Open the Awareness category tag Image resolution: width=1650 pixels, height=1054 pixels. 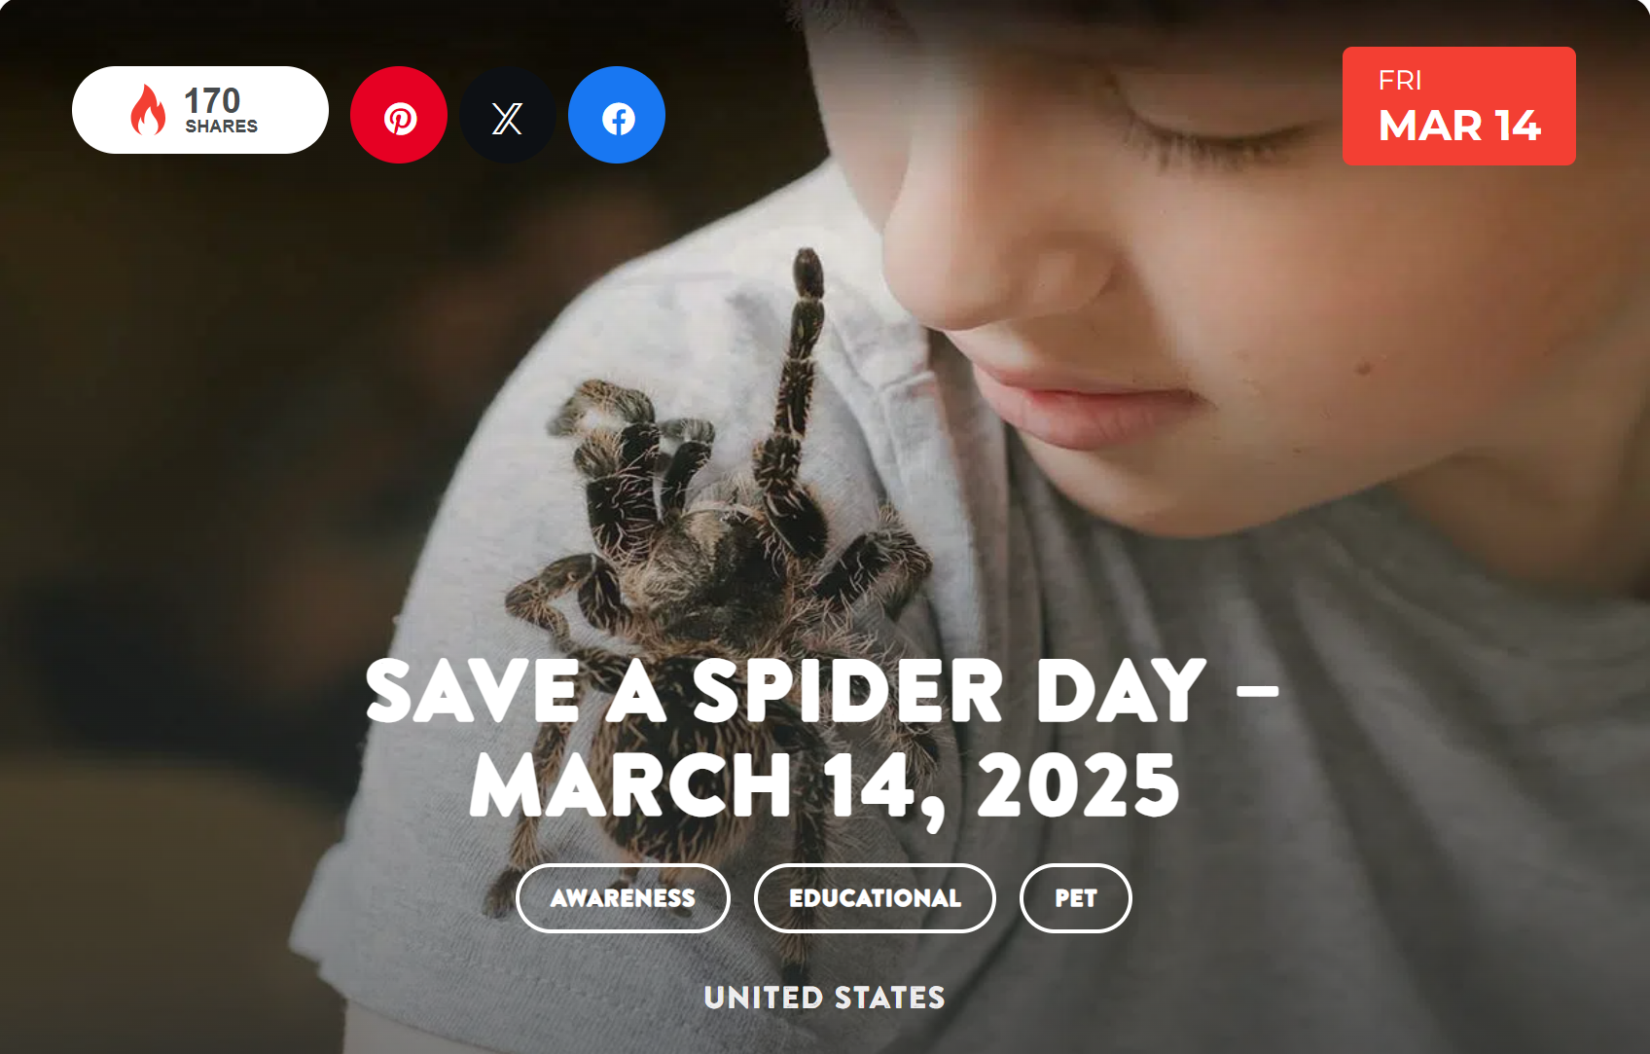coord(623,898)
